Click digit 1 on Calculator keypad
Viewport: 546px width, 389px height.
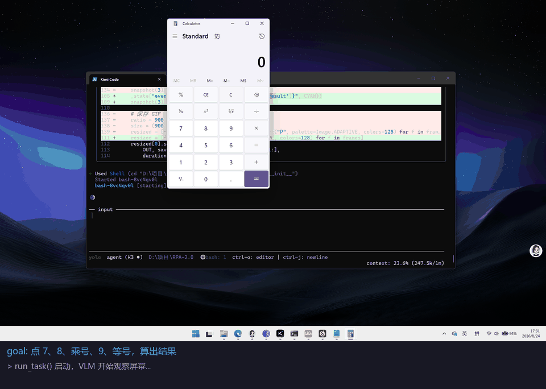click(181, 162)
